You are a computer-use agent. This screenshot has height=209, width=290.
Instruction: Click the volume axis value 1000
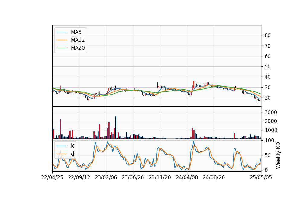pos(271,130)
